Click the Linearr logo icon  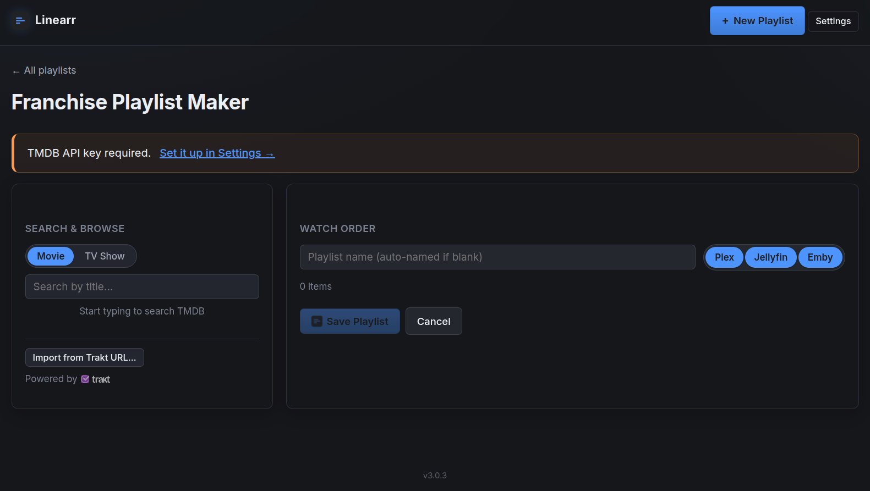click(x=20, y=20)
